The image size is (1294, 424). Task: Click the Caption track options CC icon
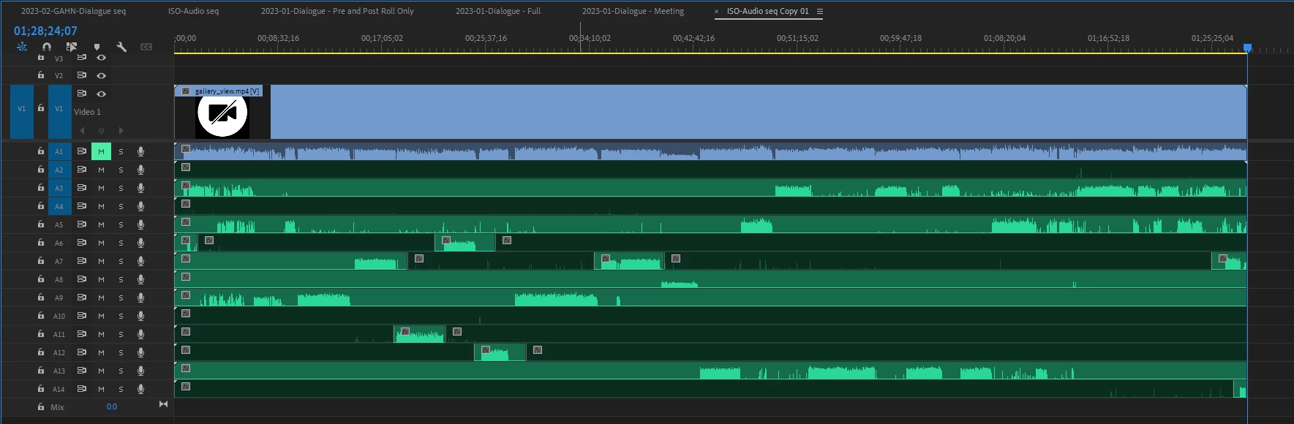tap(146, 47)
